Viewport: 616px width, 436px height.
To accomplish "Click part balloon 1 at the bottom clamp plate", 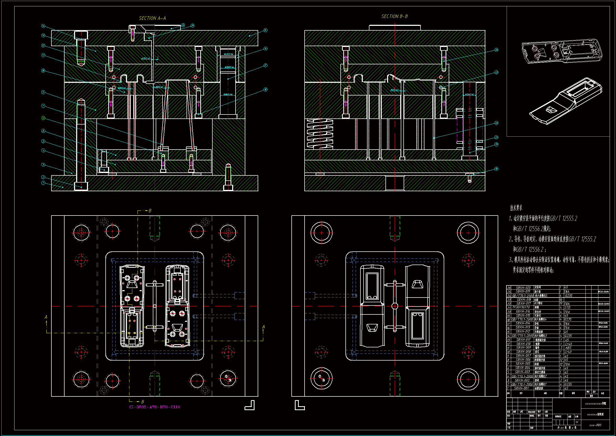I will tap(43, 183).
